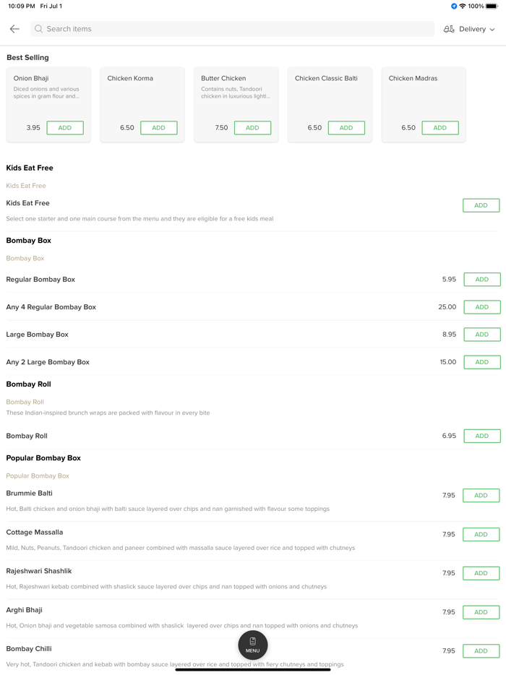
Task: Click the Brummie Balti item name
Action: coord(30,494)
